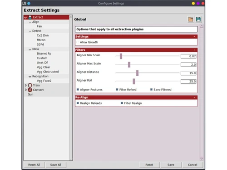Click the Aligner Max Scale value field
The height and width of the screenshot is (170, 227).
tap(188, 65)
